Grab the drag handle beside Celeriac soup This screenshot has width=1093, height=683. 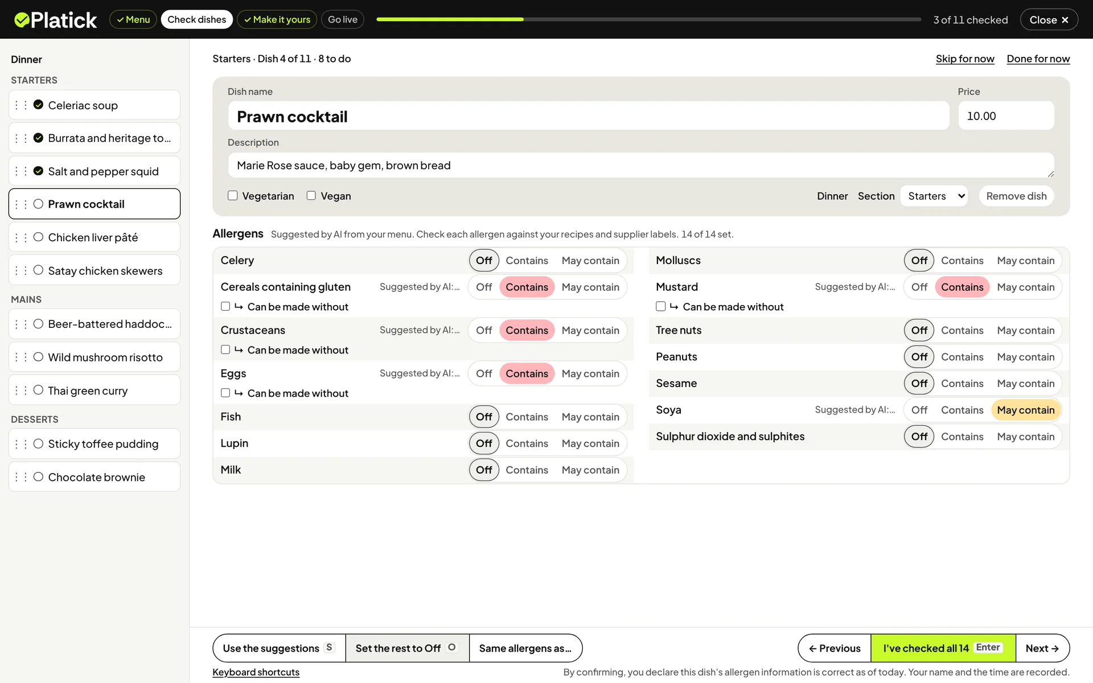pos(21,105)
